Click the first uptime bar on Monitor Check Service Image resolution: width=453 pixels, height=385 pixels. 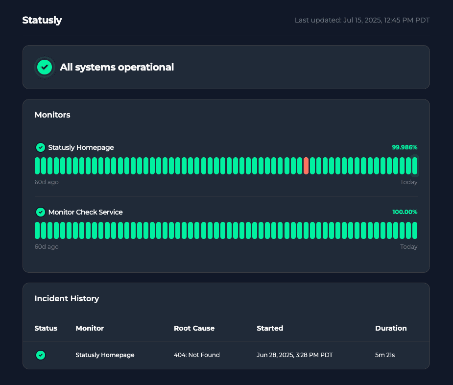click(36, 230)
